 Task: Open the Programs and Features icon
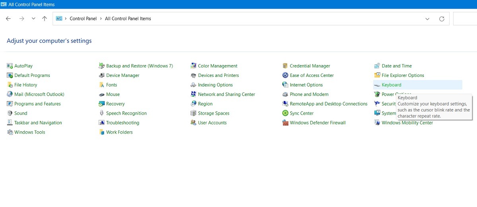pos(10,104)
